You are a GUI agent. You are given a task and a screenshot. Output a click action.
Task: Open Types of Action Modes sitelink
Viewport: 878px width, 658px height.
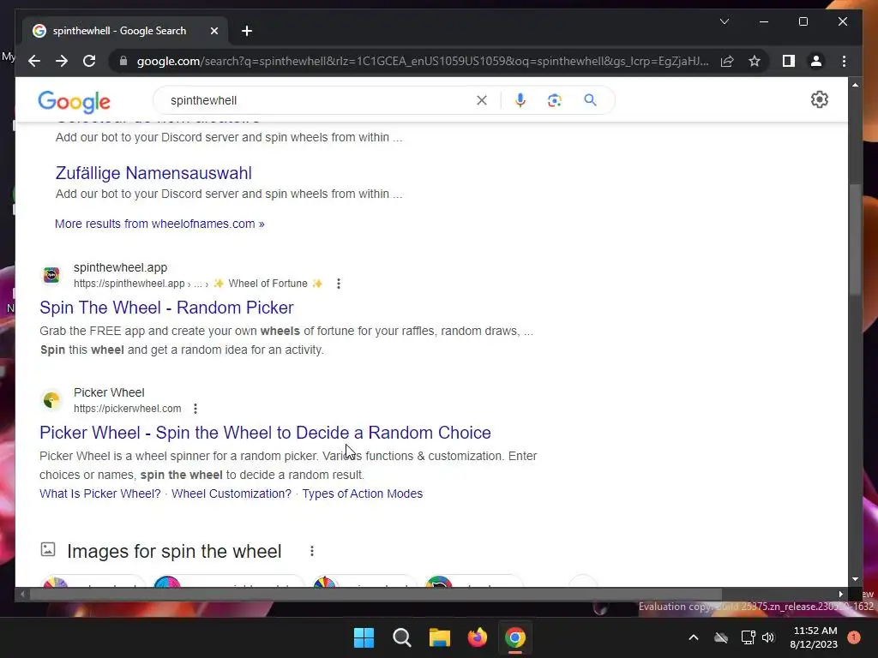363,493
